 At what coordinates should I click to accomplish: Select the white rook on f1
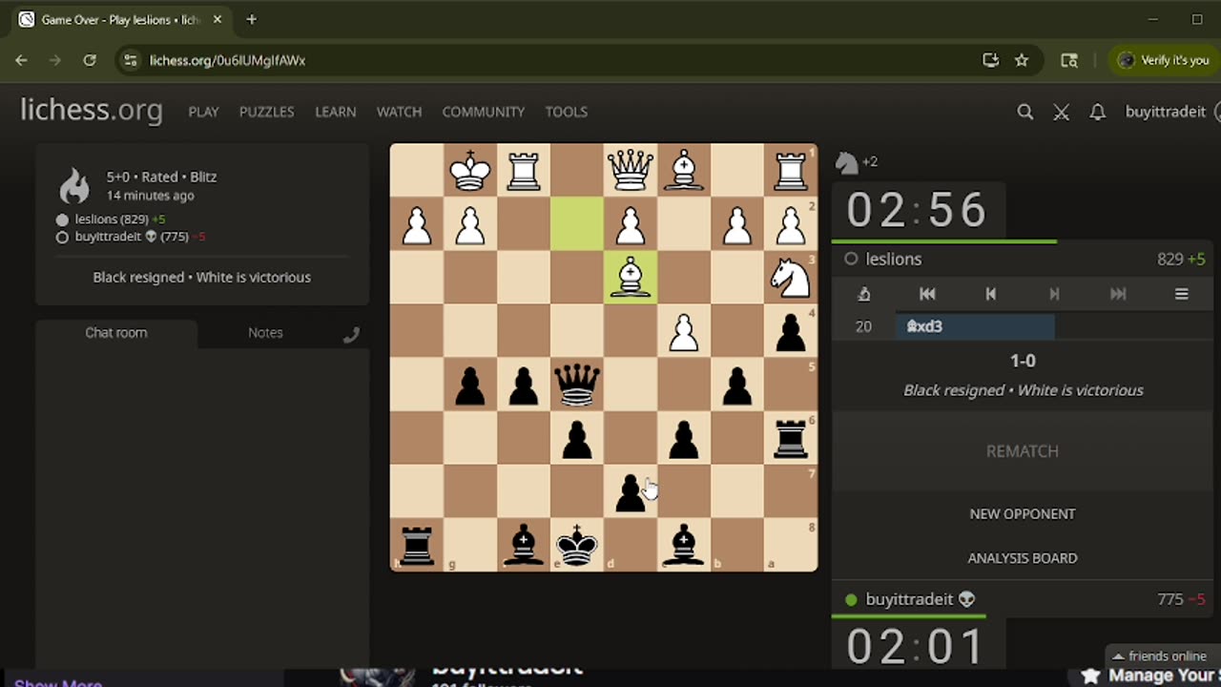[524, 171]
